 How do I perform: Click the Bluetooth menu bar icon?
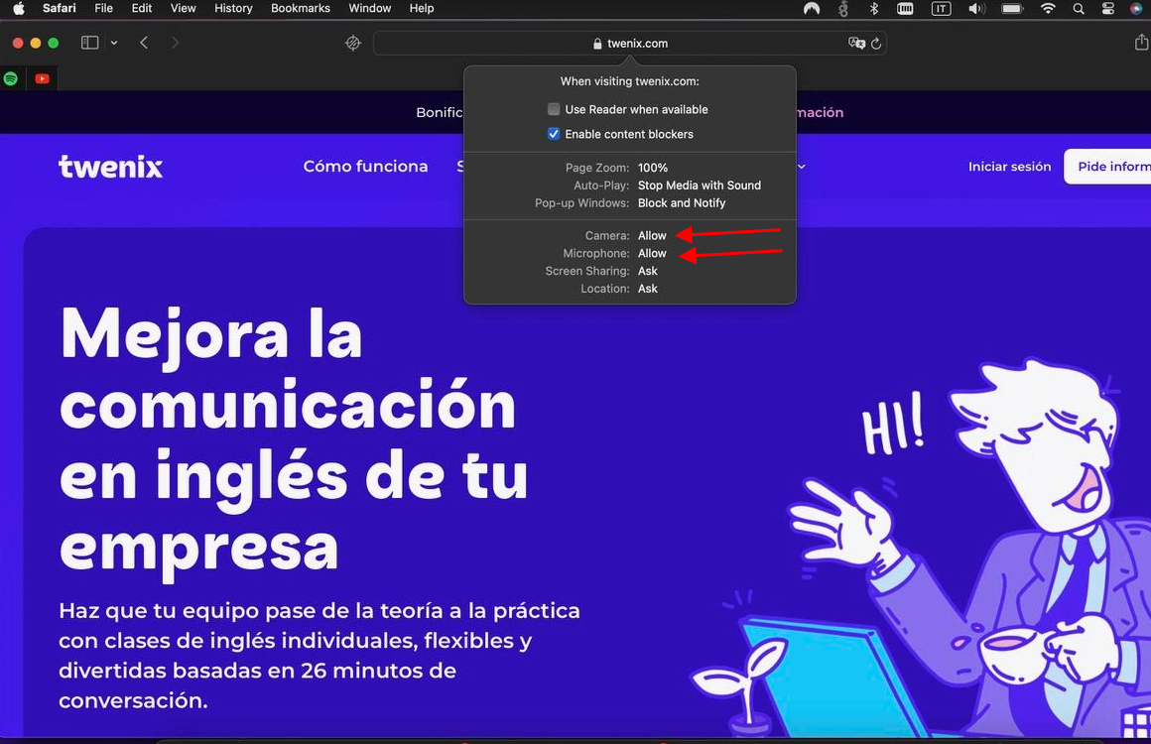(x=873, y=9)
